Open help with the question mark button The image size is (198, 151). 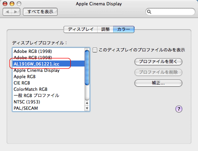[179, 109]
